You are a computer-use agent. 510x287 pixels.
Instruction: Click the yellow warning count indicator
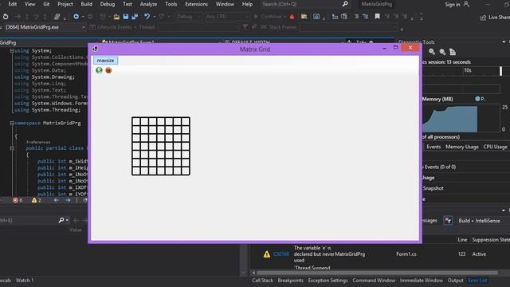37,200
